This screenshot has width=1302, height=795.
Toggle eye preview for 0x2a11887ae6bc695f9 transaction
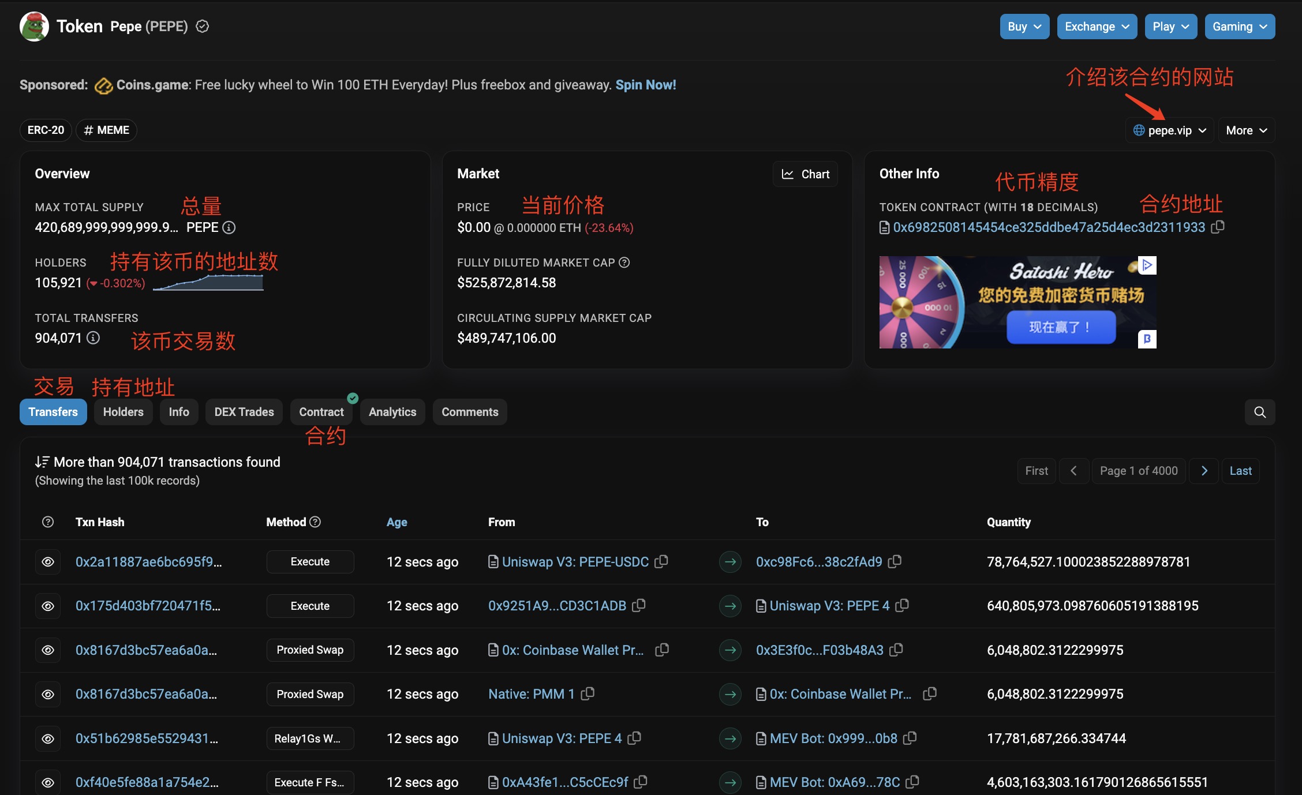(48, 562)
